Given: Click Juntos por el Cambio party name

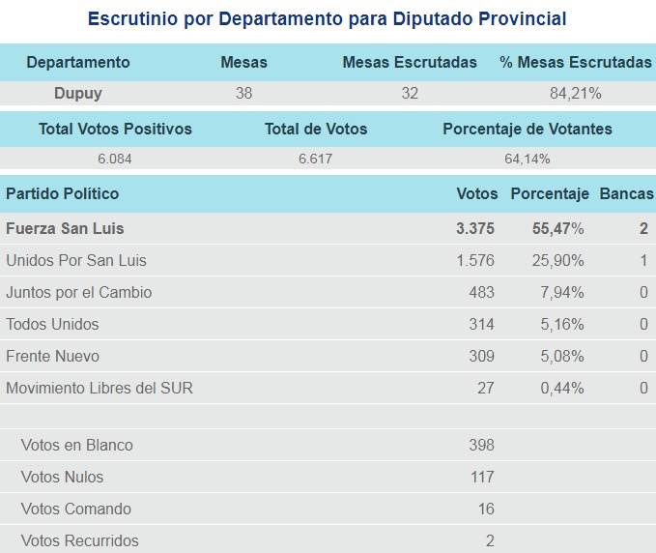Looking at the screenshot, I should pos(78,292).
